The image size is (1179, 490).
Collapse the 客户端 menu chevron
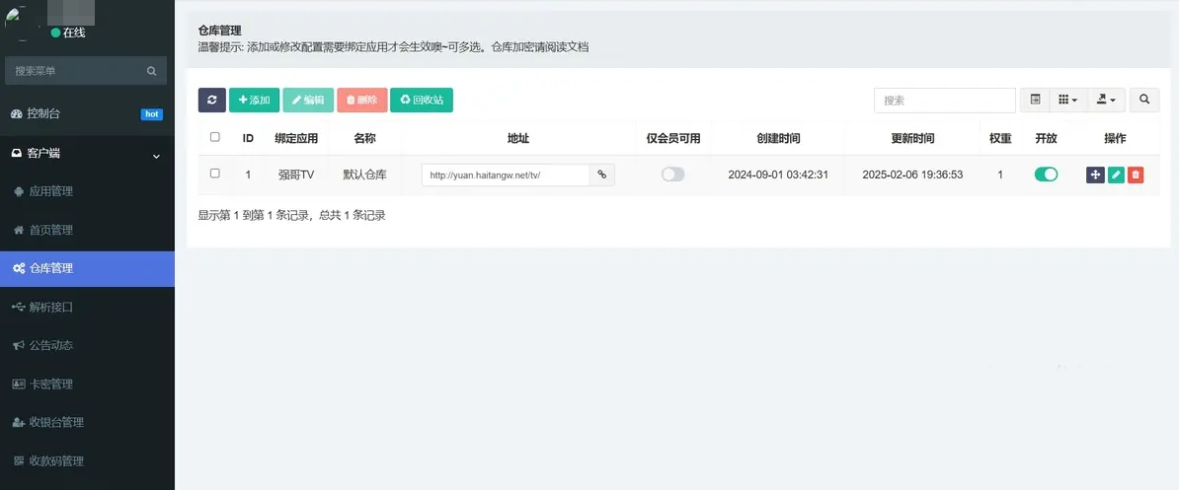coord(156,156)
